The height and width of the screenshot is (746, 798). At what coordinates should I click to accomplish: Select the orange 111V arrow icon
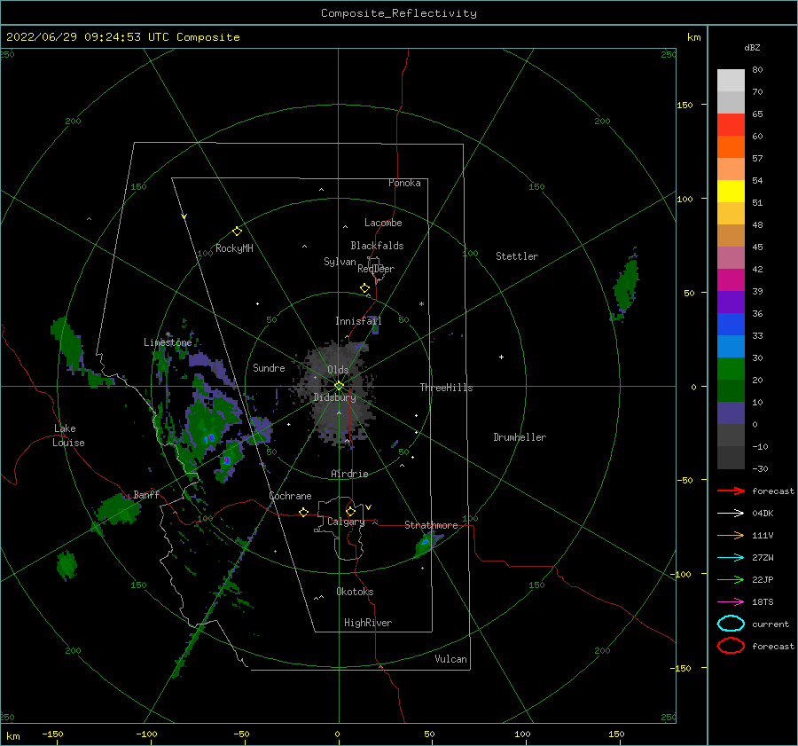[x=731, y=535]
